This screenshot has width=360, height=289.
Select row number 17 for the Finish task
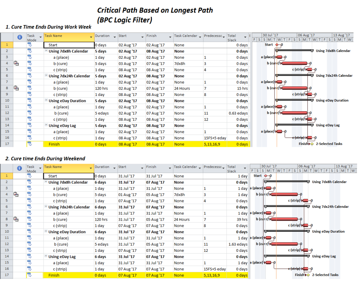pos(7,144)
